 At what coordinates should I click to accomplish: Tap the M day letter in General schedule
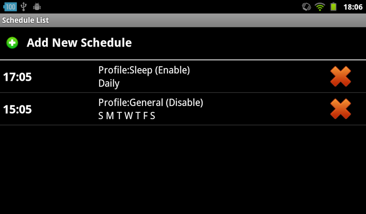[110, 116]
